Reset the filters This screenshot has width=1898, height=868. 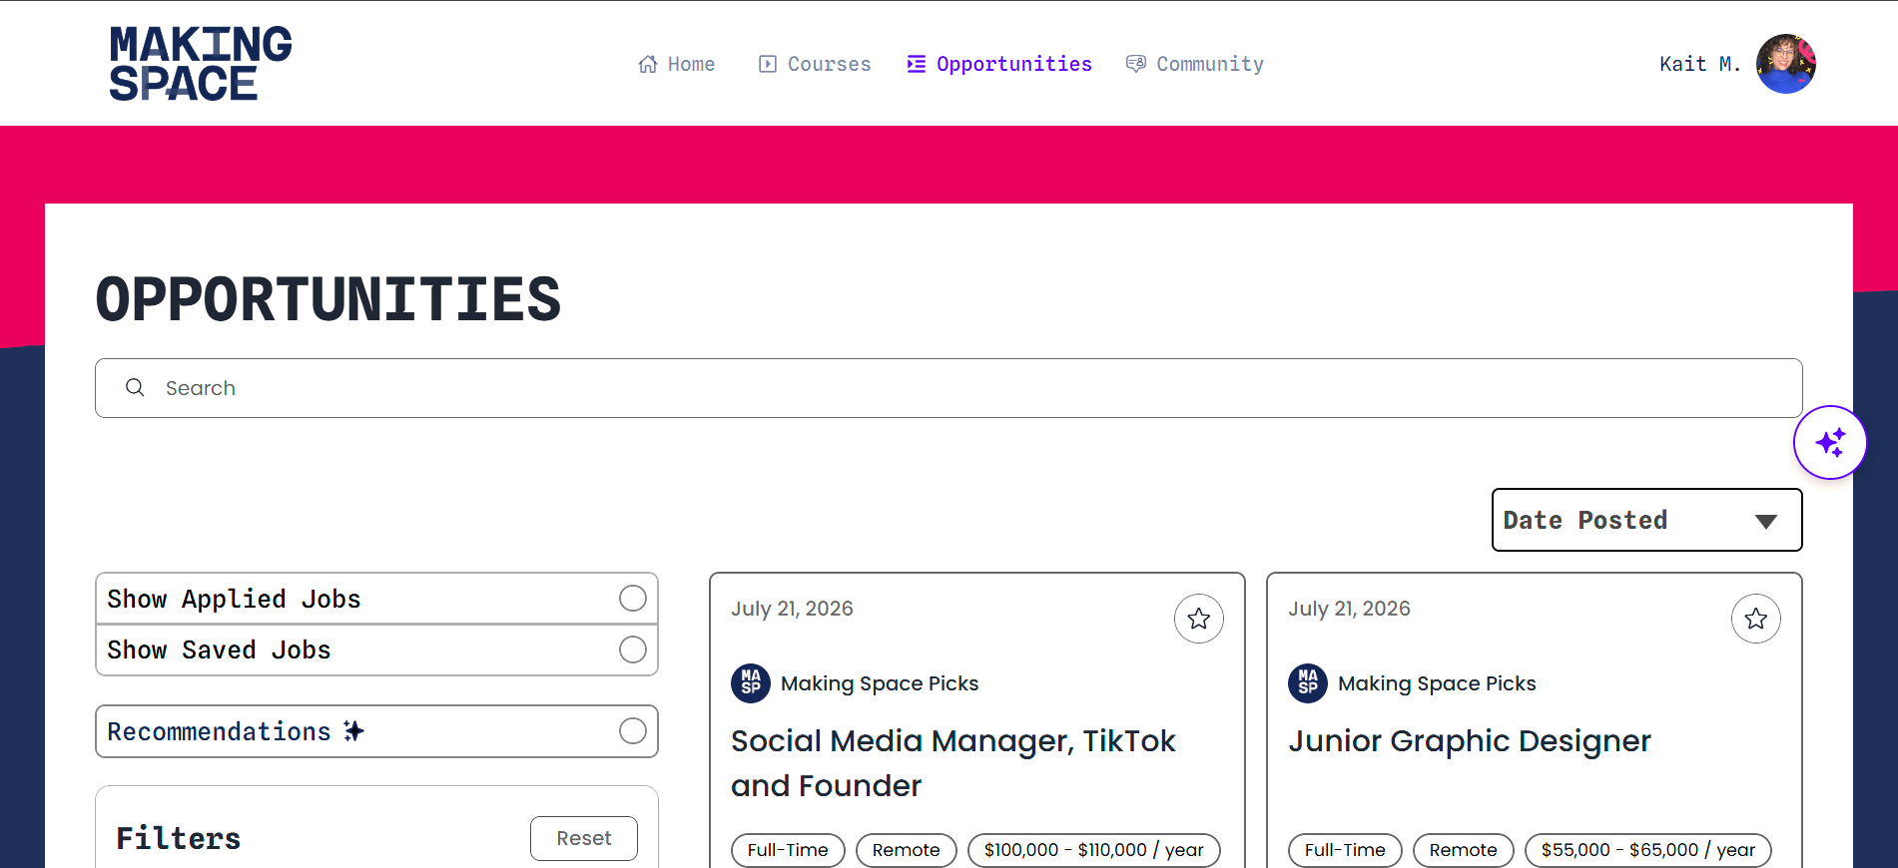tap(584, 838)
